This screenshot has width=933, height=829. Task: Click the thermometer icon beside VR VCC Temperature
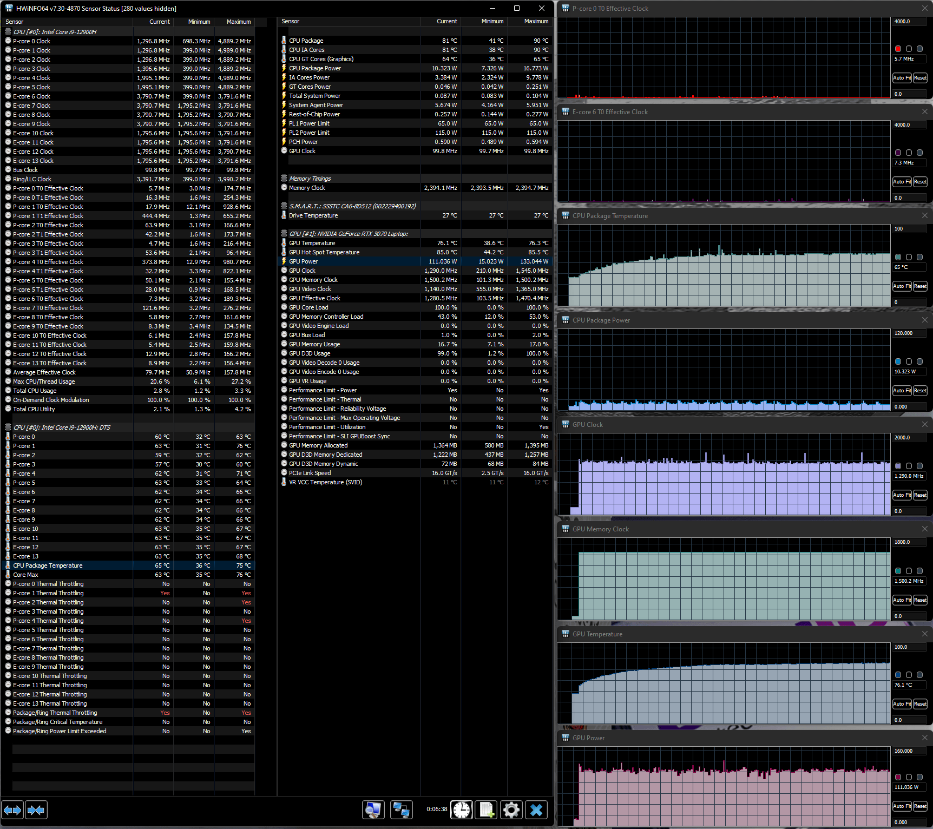pos(284,482)
